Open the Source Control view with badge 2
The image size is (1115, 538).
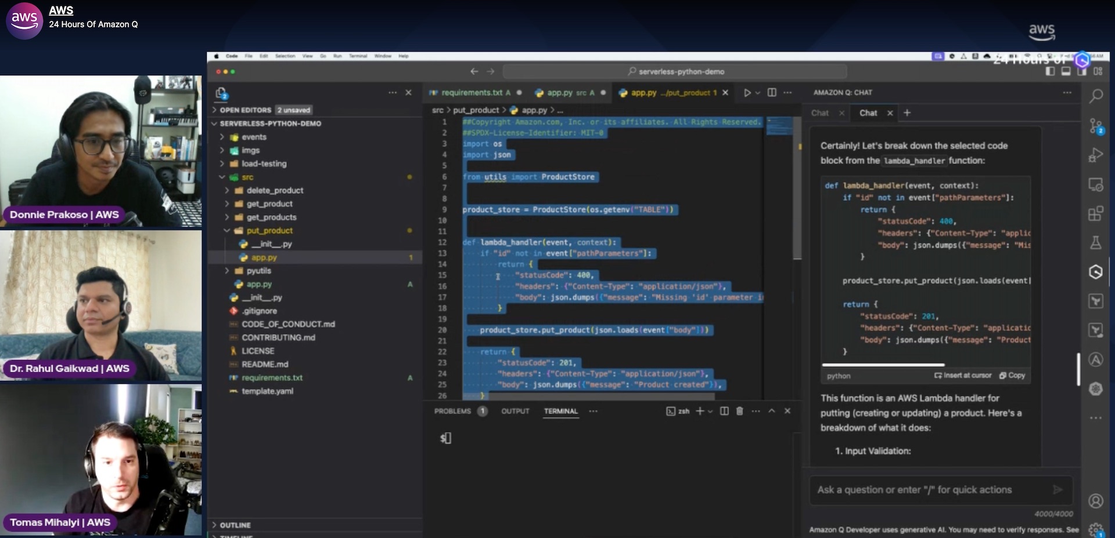click(x=1096, y=126)
